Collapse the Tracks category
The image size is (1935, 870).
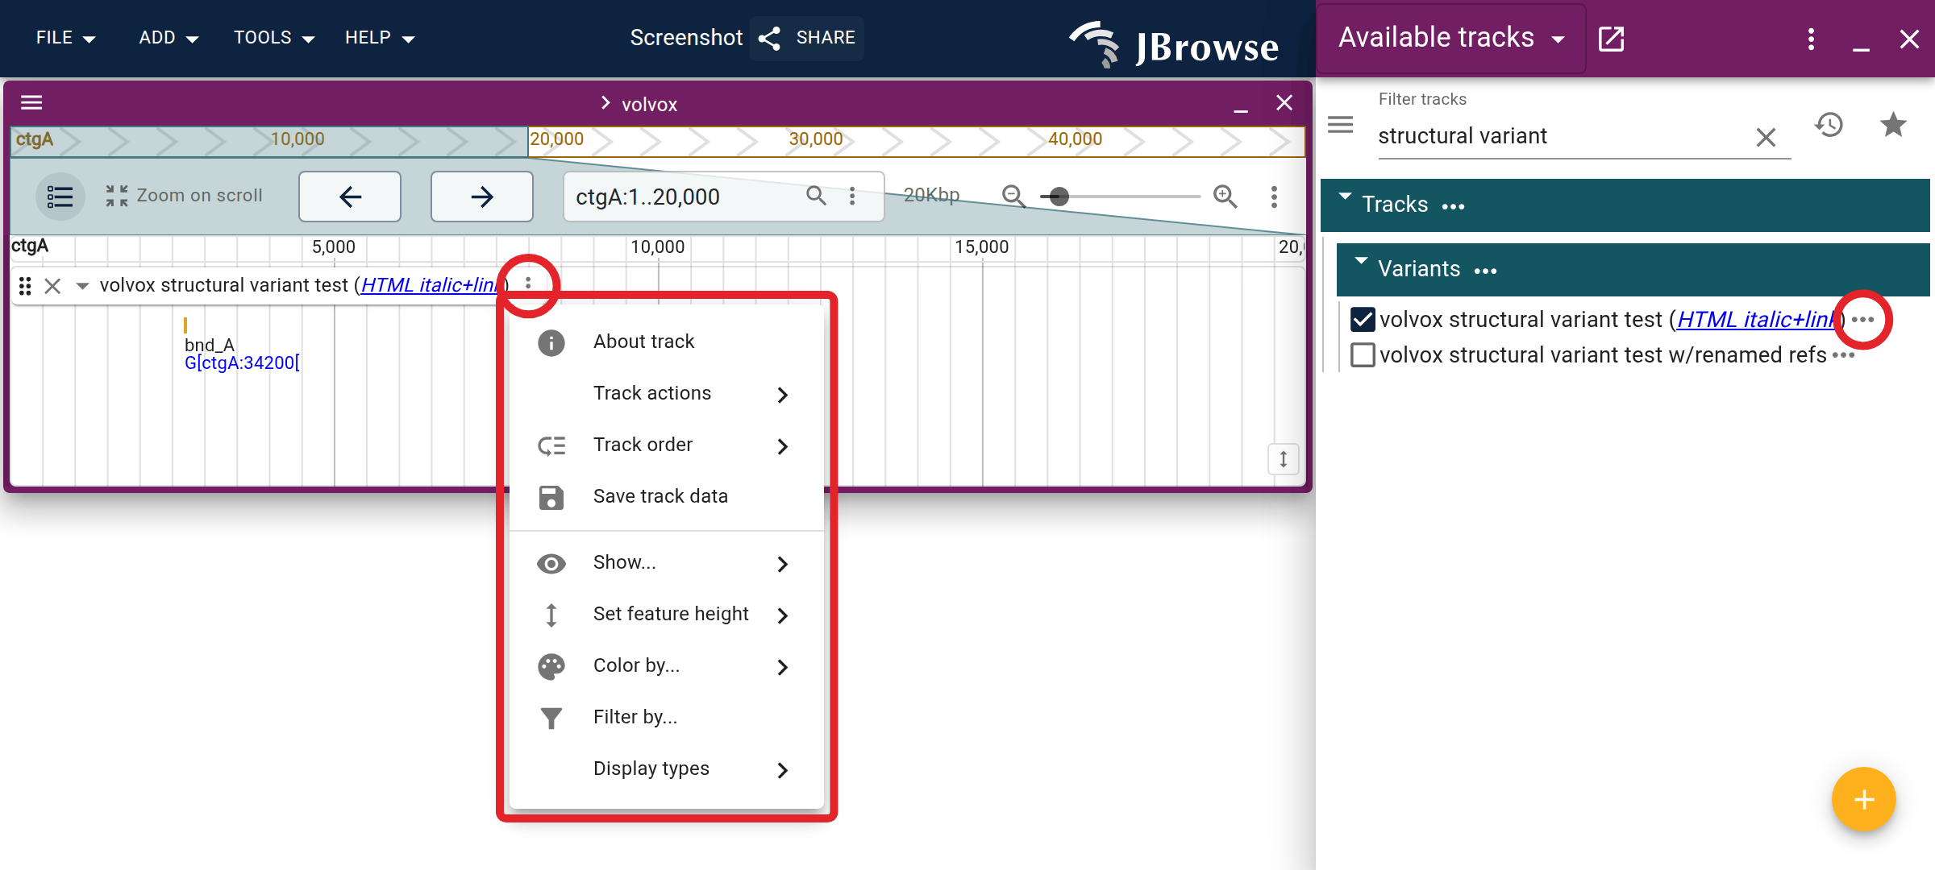tap(1345, 197)
